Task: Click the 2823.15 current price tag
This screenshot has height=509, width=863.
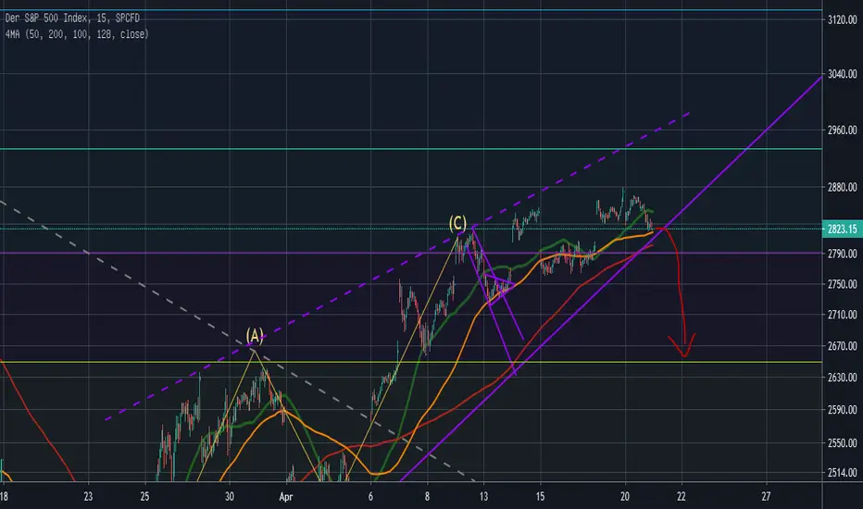Action: pyautogui.click(x=842, y=229)
